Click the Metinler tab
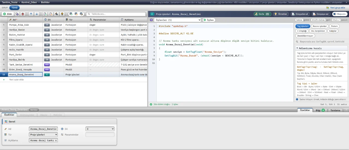349x150 pixels. click(x=58, y=115)
